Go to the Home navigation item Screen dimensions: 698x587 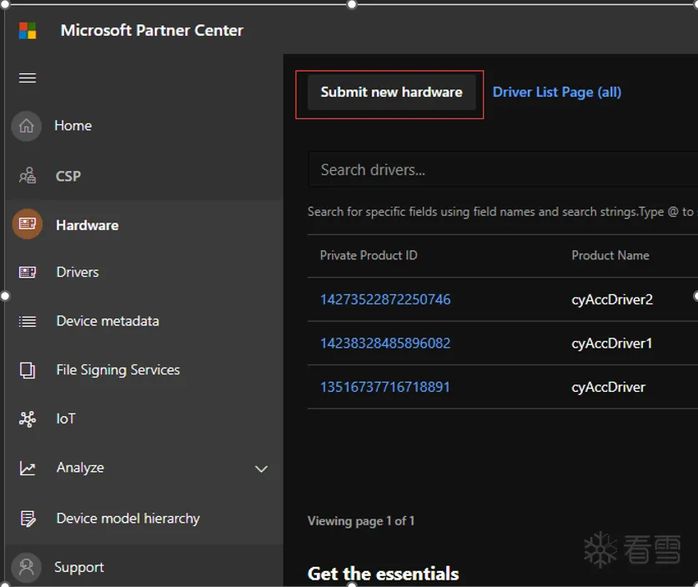pyautogui.click(x=73, y=126)
